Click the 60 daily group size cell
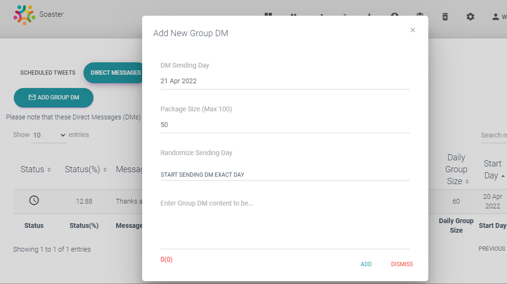 tap(456, 202)
